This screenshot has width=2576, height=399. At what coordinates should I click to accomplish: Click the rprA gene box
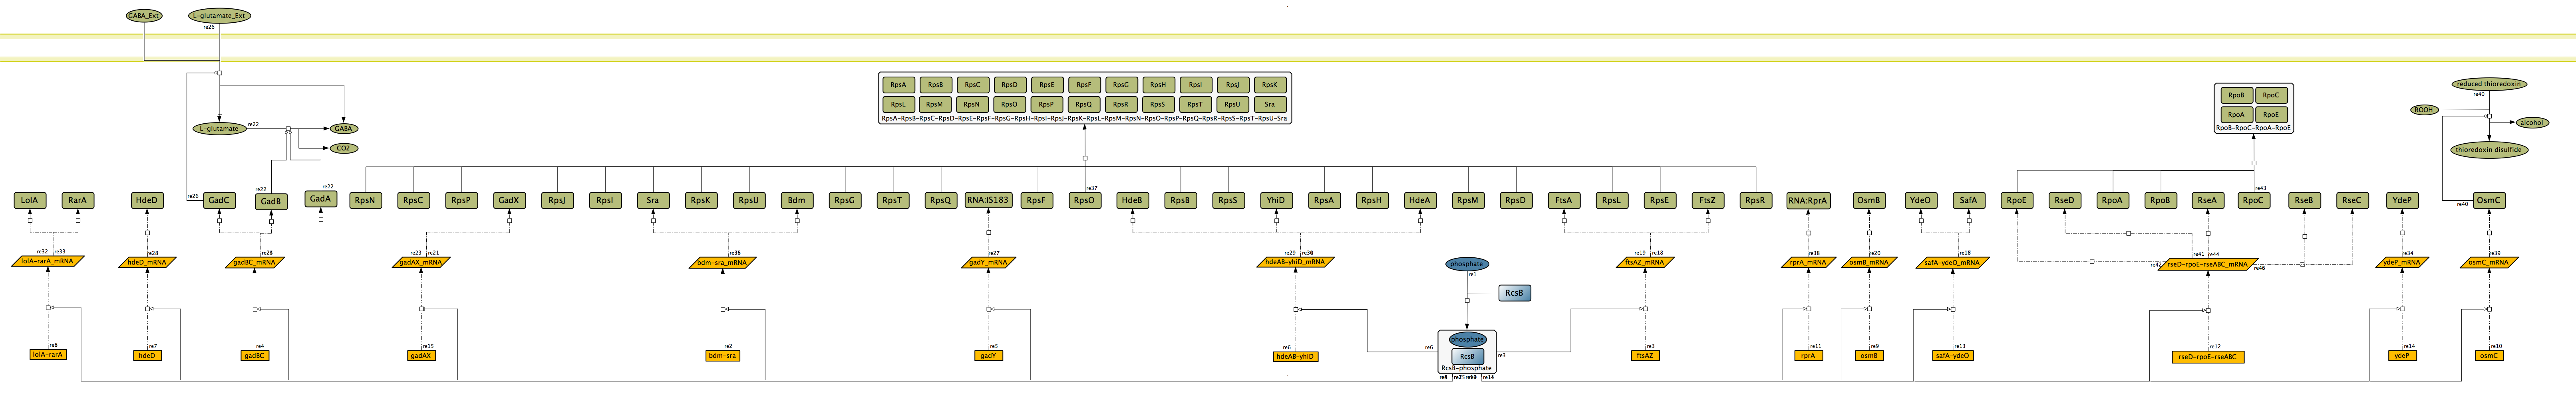tap(1808, 355)
